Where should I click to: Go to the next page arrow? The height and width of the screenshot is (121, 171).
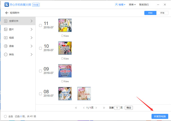[x=97, y=108]
